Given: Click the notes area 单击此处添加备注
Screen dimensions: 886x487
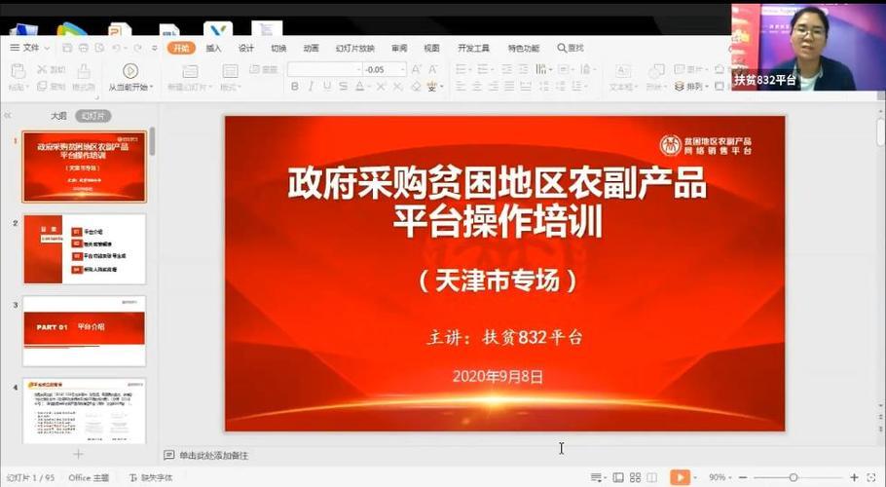Looking at the screenshot, I should pyautogui.click(x=213, y=456).
